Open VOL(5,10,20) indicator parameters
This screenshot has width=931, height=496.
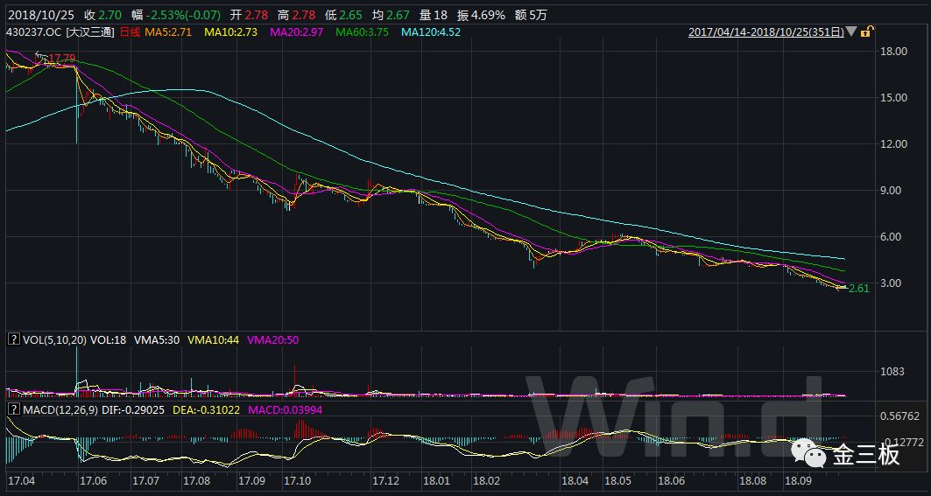[53, 339]
